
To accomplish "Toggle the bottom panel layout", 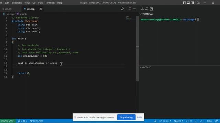I will [188, 3].
